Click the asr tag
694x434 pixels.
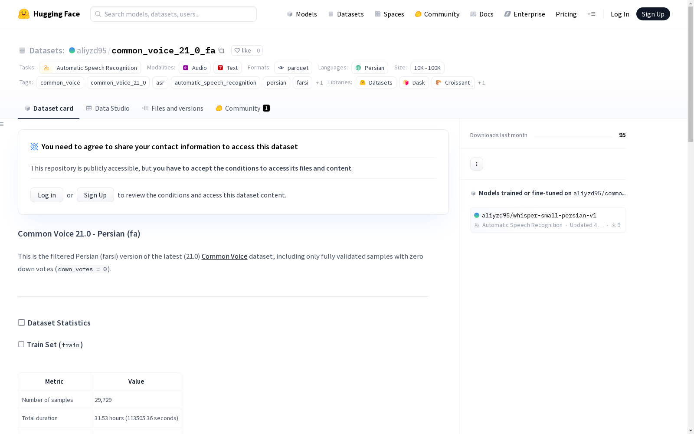click(x=160, y=82)
